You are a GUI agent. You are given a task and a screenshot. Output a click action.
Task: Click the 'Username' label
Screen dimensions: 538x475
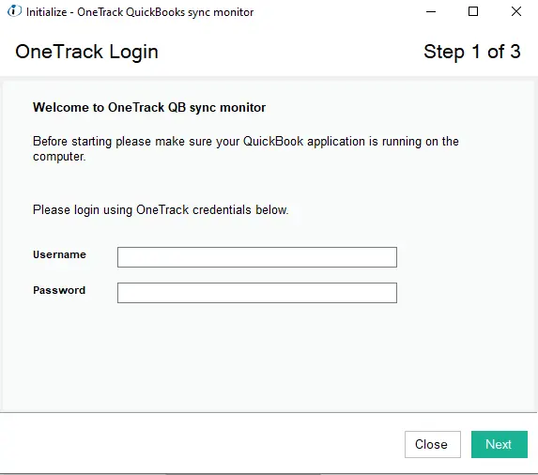pos(59,254)
